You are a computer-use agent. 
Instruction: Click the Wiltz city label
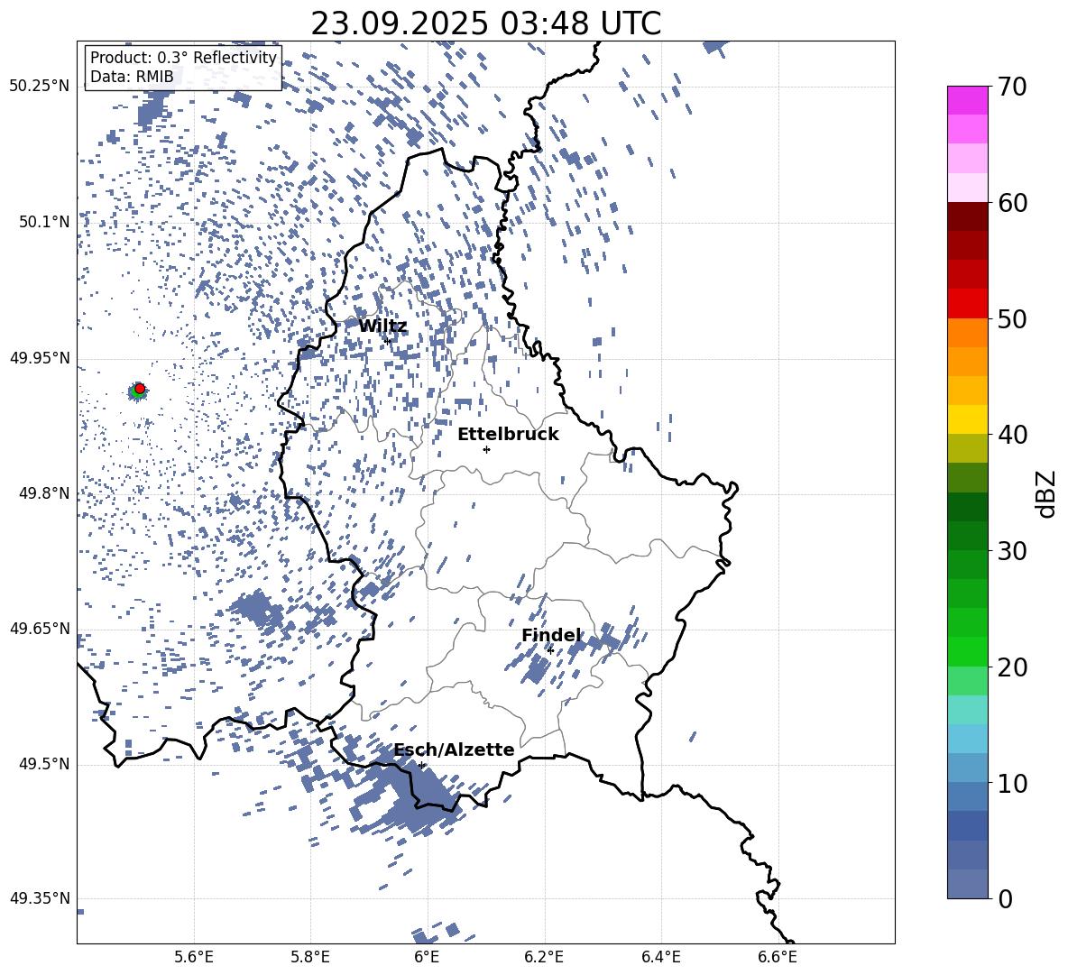[382, 327]
